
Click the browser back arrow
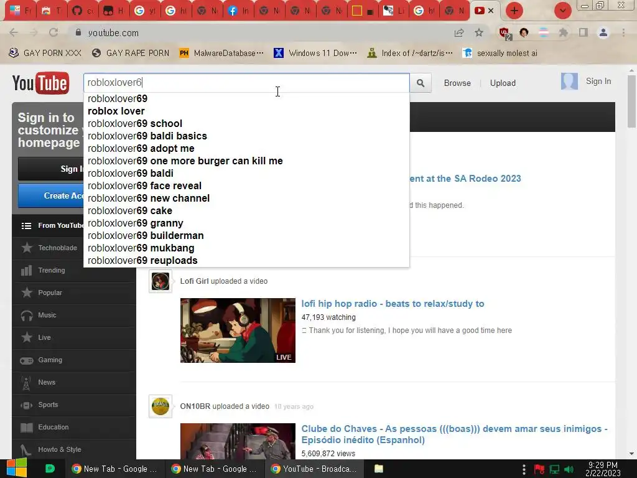(14, 32)
